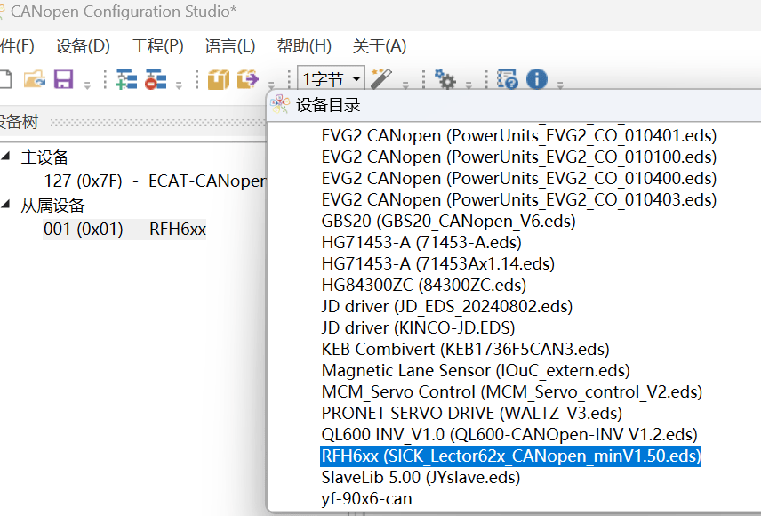Image resolution: width=761 pixels, height=516 pixels.
Task: Click the 主设备 group label
Action: coord(44,157)
